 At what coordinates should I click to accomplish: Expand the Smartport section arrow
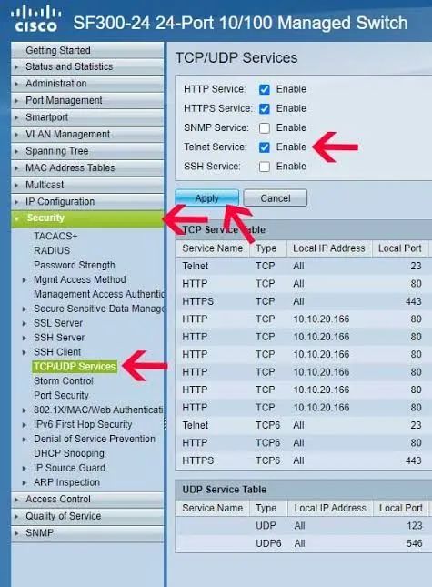pos(16,117)
